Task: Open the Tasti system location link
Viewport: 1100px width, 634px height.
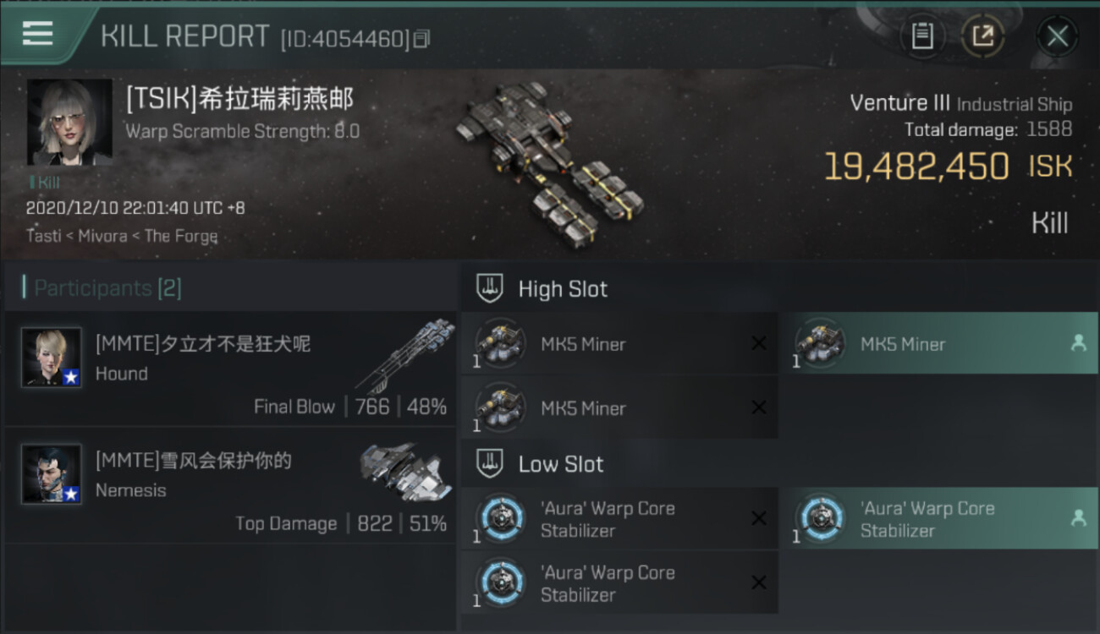Action: tap(43, 236)
